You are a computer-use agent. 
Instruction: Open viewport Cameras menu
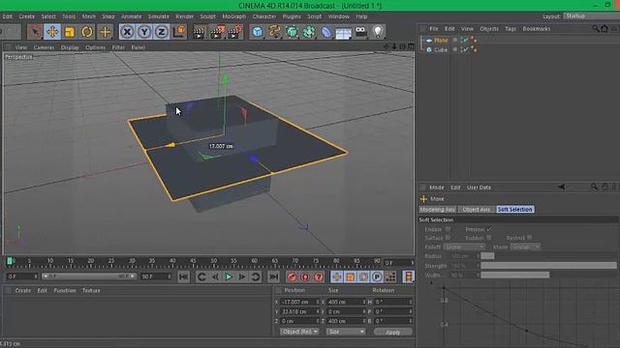click(x=44, y=47)
